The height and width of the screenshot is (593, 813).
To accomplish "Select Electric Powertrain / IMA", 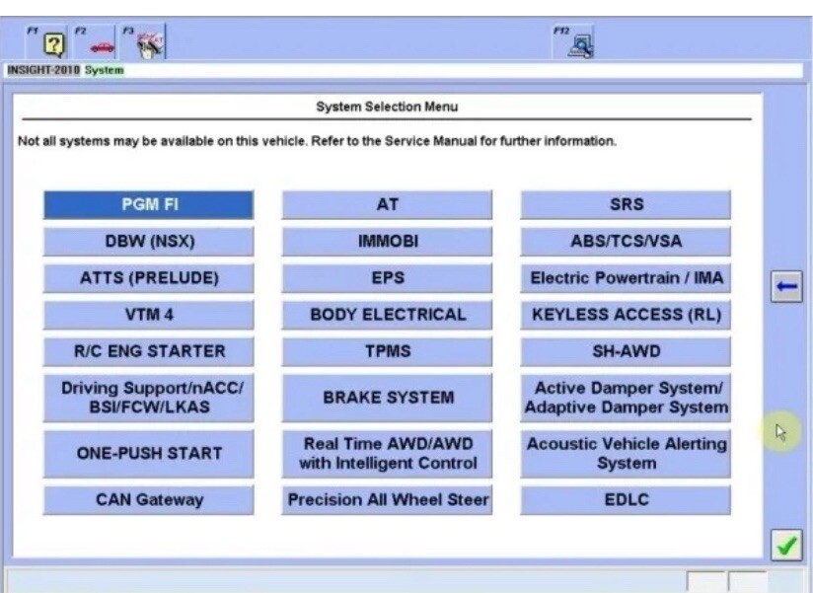I will point(626,278).
